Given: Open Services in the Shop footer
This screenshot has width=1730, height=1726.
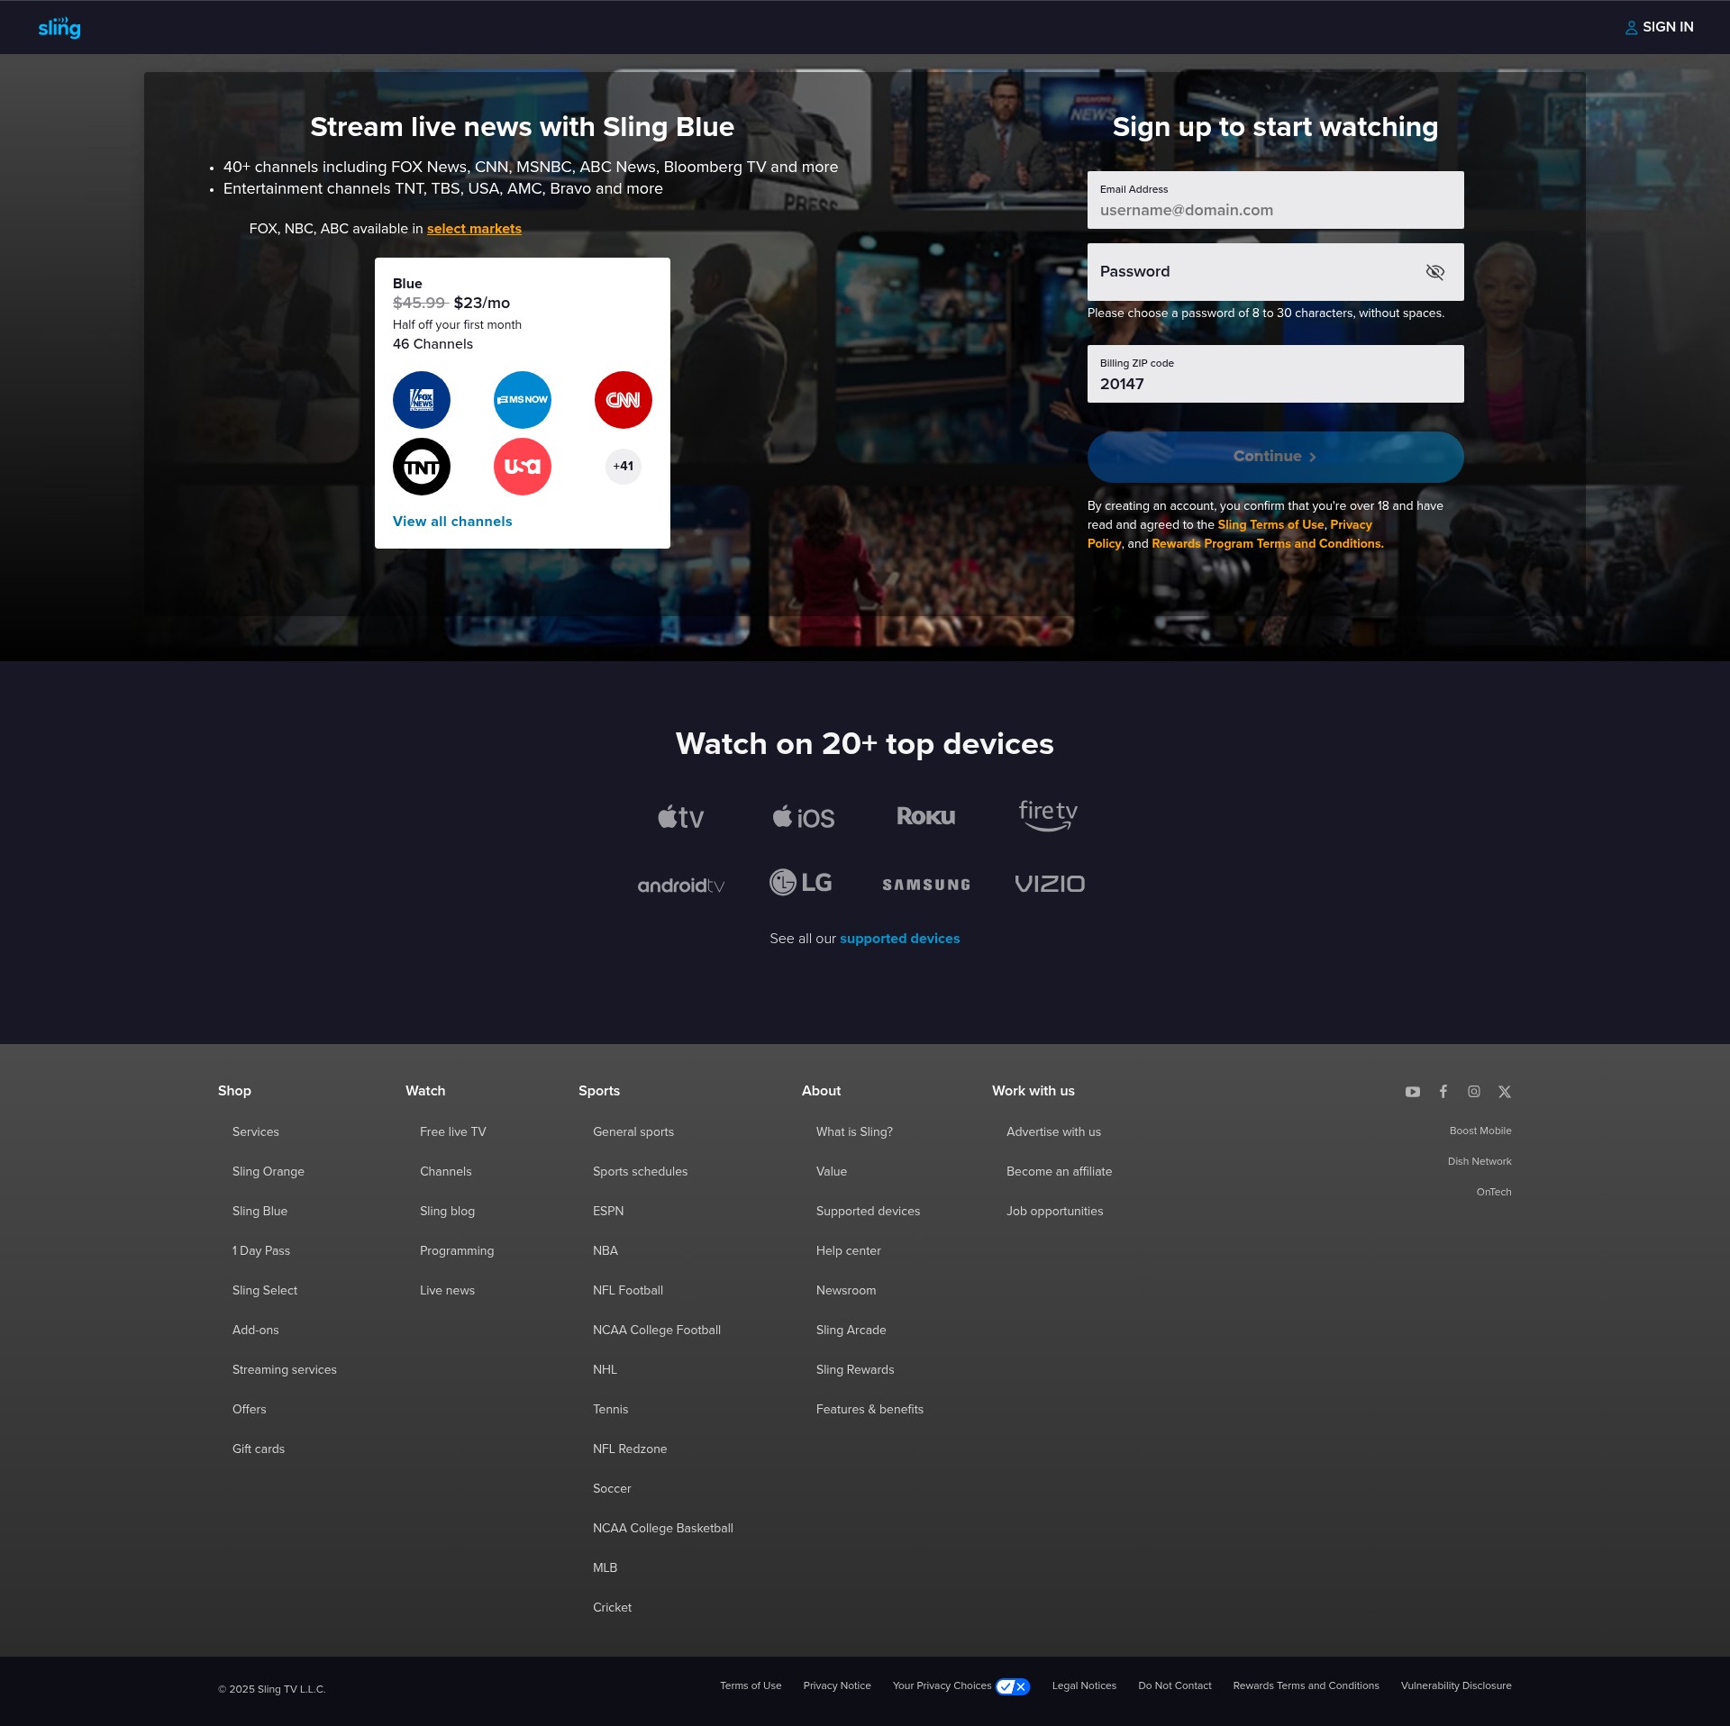Looking at the screenshot, I should pyautogui.click(x=256, y=1131).
